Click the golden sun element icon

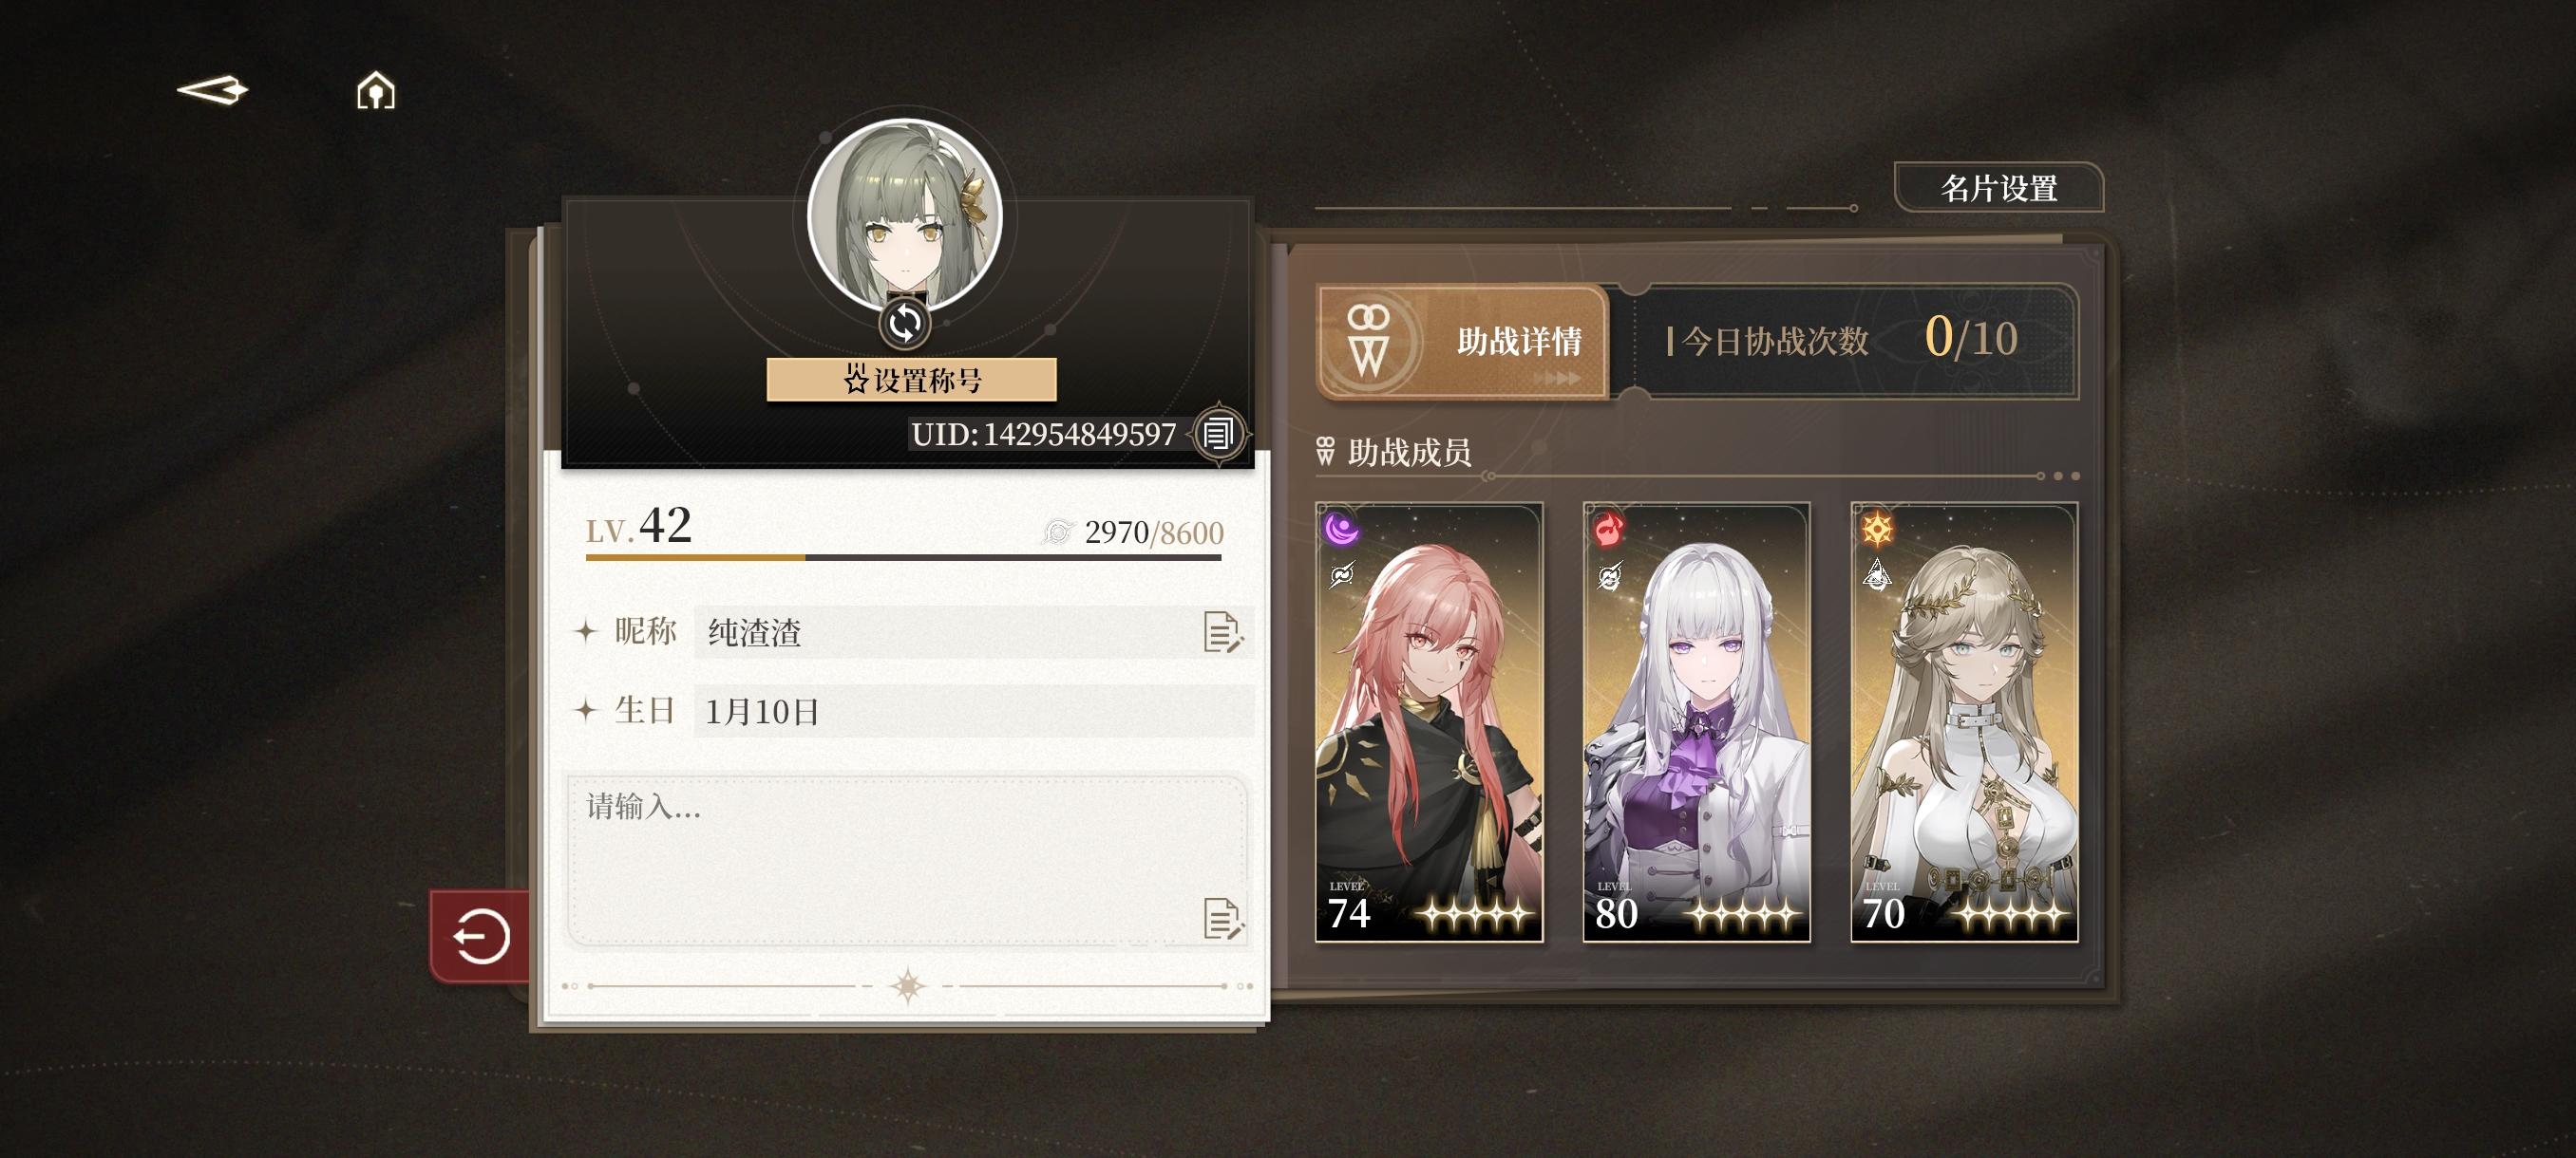pos(1877,529)
